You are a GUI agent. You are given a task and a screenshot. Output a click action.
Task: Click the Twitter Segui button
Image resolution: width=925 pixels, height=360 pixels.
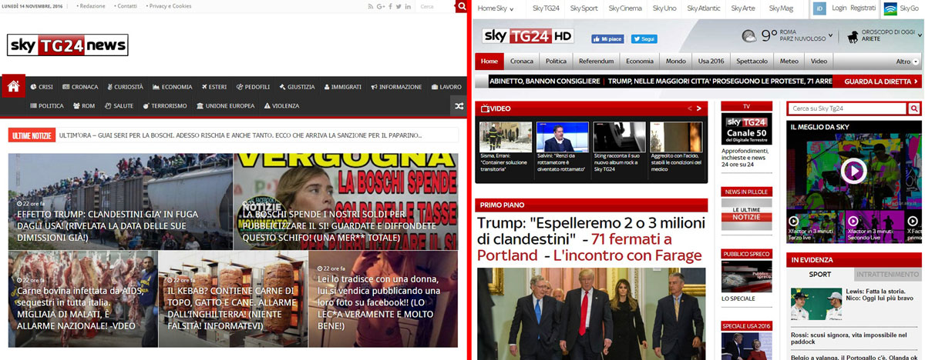644,38
